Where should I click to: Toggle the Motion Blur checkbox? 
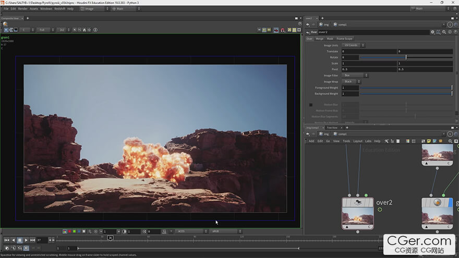click(311, 105)
